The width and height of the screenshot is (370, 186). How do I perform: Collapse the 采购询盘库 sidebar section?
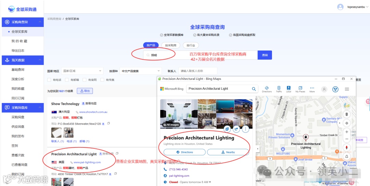click(40, 108)
